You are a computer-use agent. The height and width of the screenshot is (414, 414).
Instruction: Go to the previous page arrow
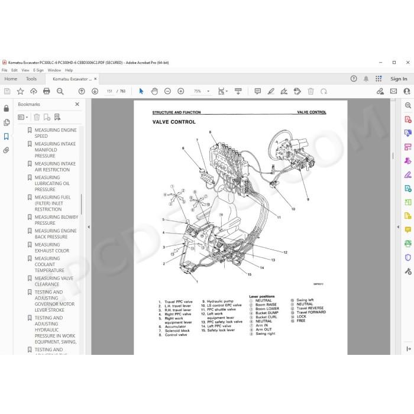coord(82,91)
